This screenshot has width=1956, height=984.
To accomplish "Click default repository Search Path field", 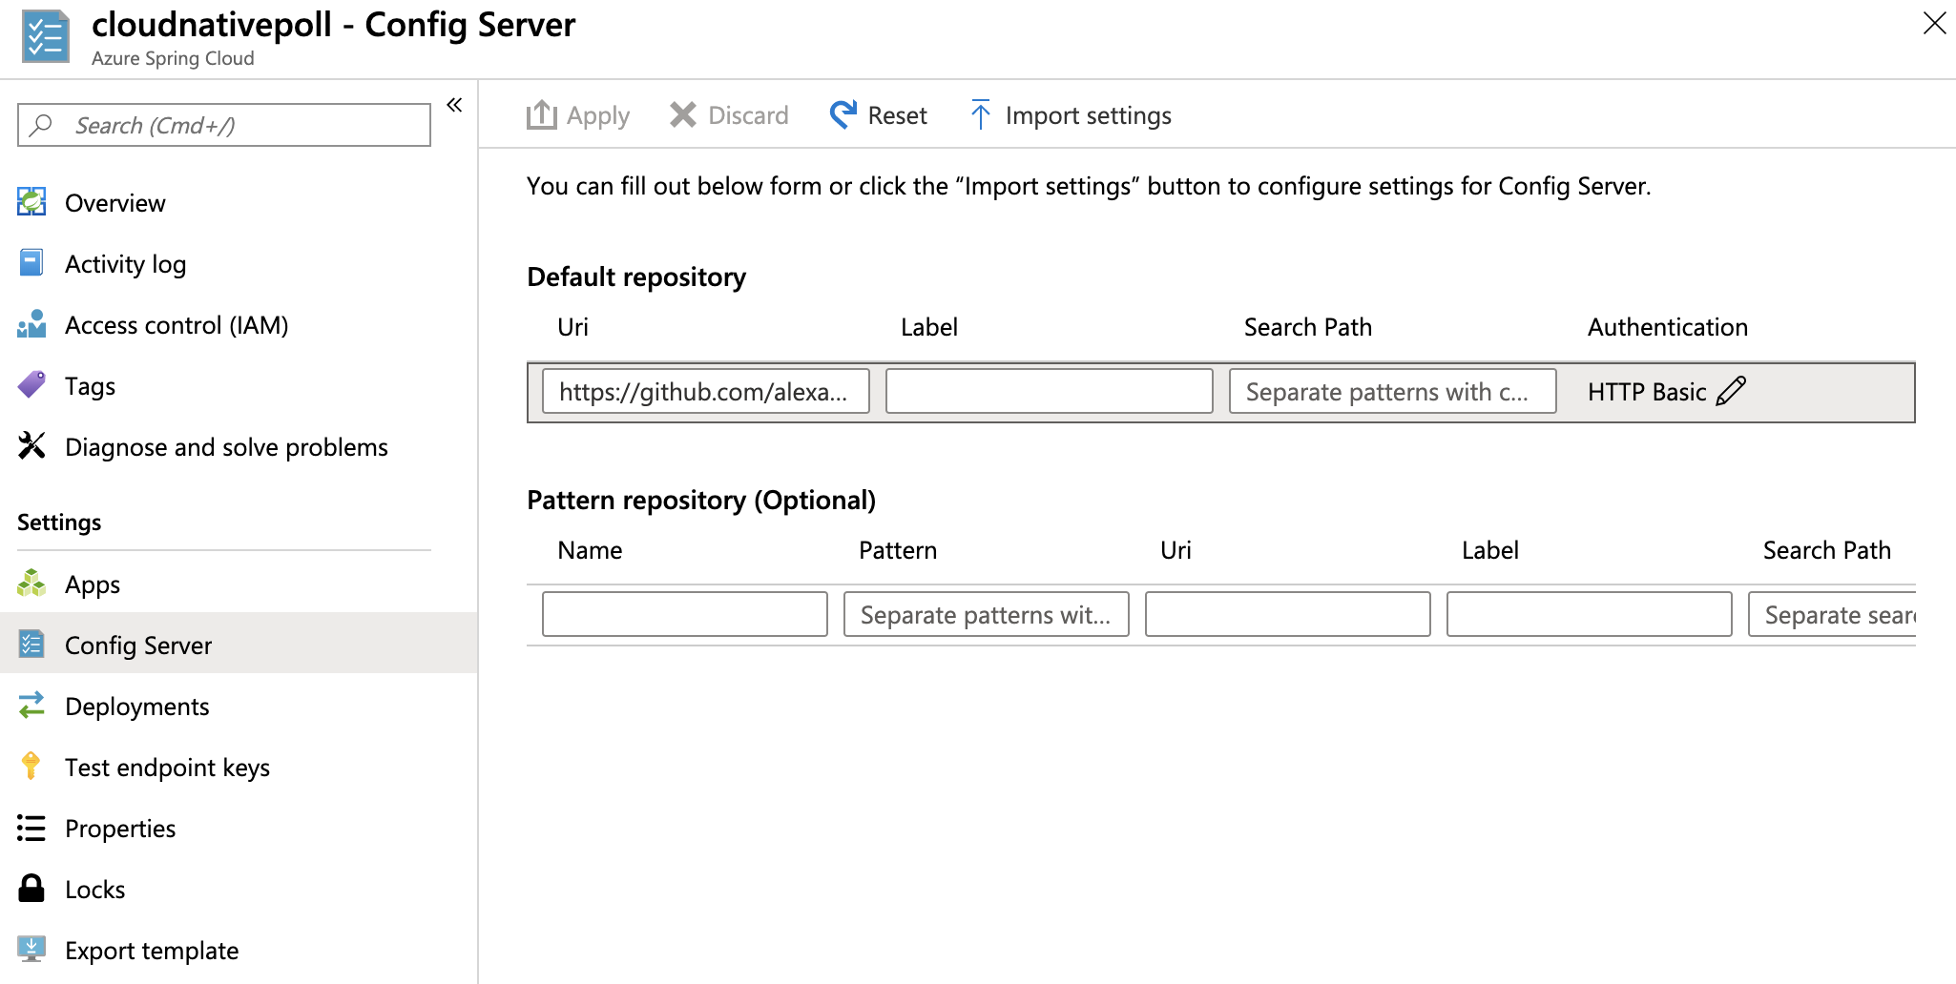I will point(1393,391).
